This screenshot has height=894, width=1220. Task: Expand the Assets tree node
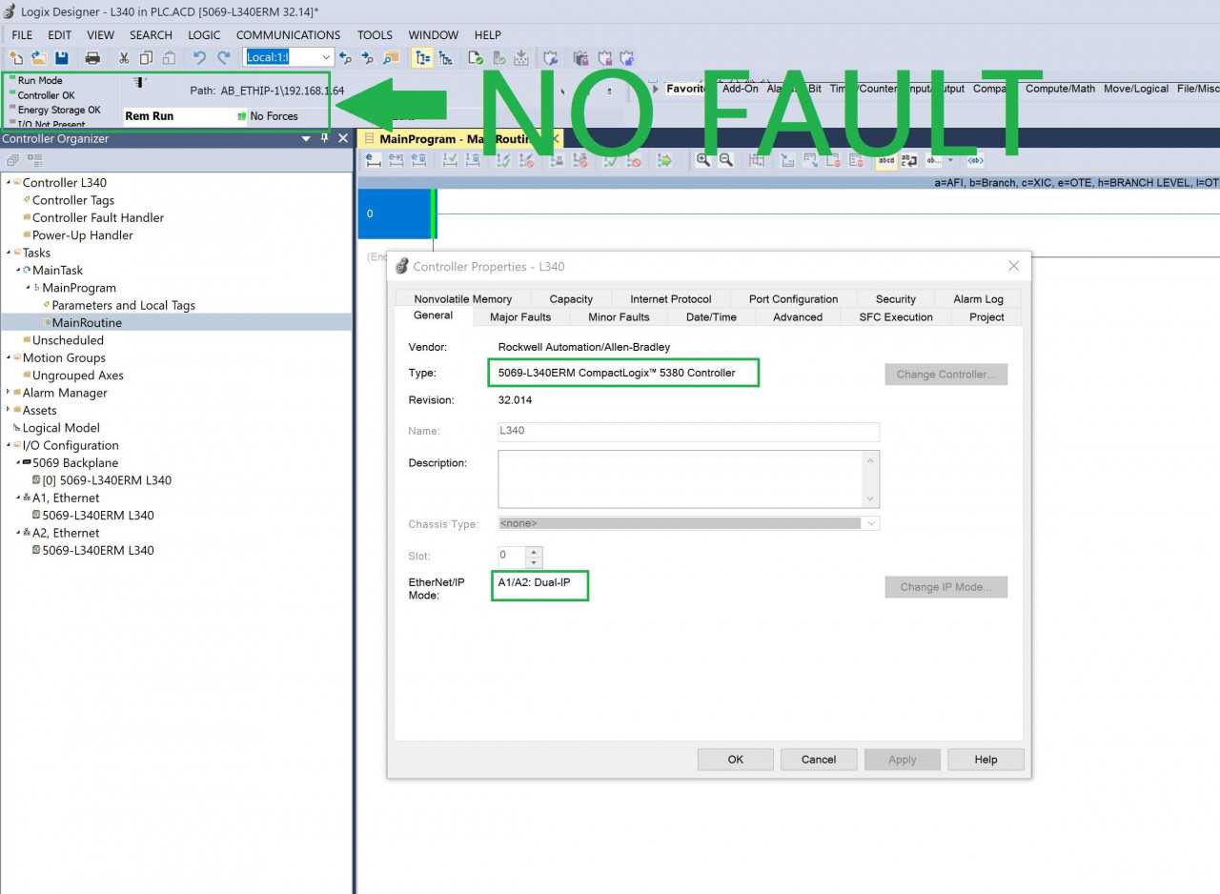coord(9,410)
